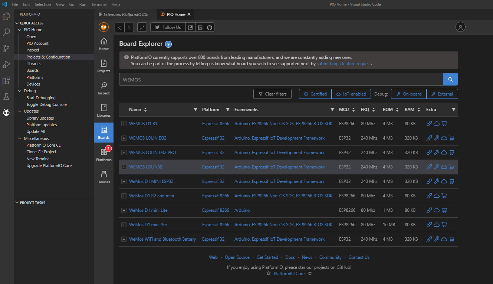Screen dimensions: 493x284
Task: Open the Facebook icon link
Action: (190, 27)
